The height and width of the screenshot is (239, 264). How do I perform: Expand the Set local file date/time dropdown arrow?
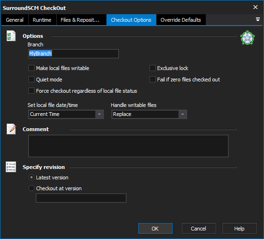coord(99,114)
